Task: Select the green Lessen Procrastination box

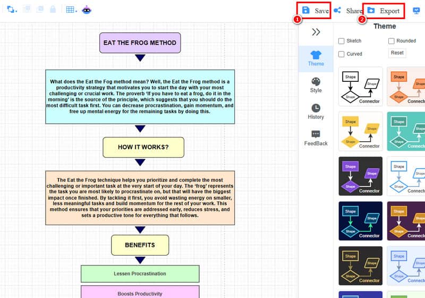Action: [x=140, y=274]
